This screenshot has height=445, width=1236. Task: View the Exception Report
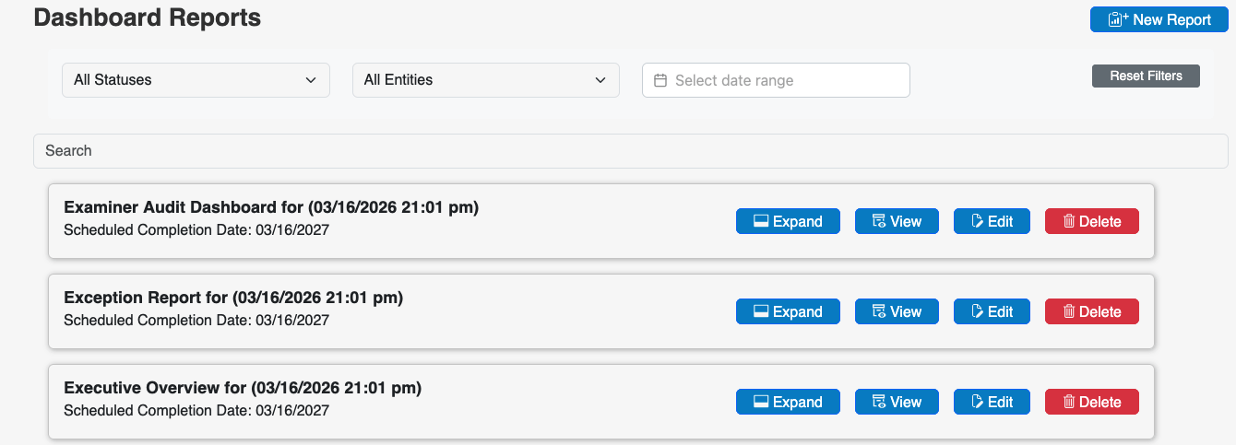pos(897,311)
